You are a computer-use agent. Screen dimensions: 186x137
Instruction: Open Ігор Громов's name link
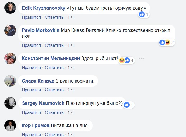pyautogui.click(x=36, y=126)
